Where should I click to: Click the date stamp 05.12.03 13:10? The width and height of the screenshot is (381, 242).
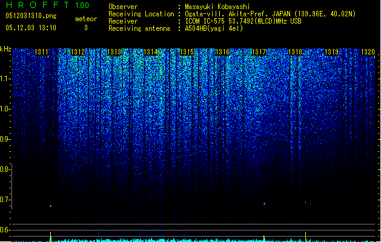tap(31, 28)
